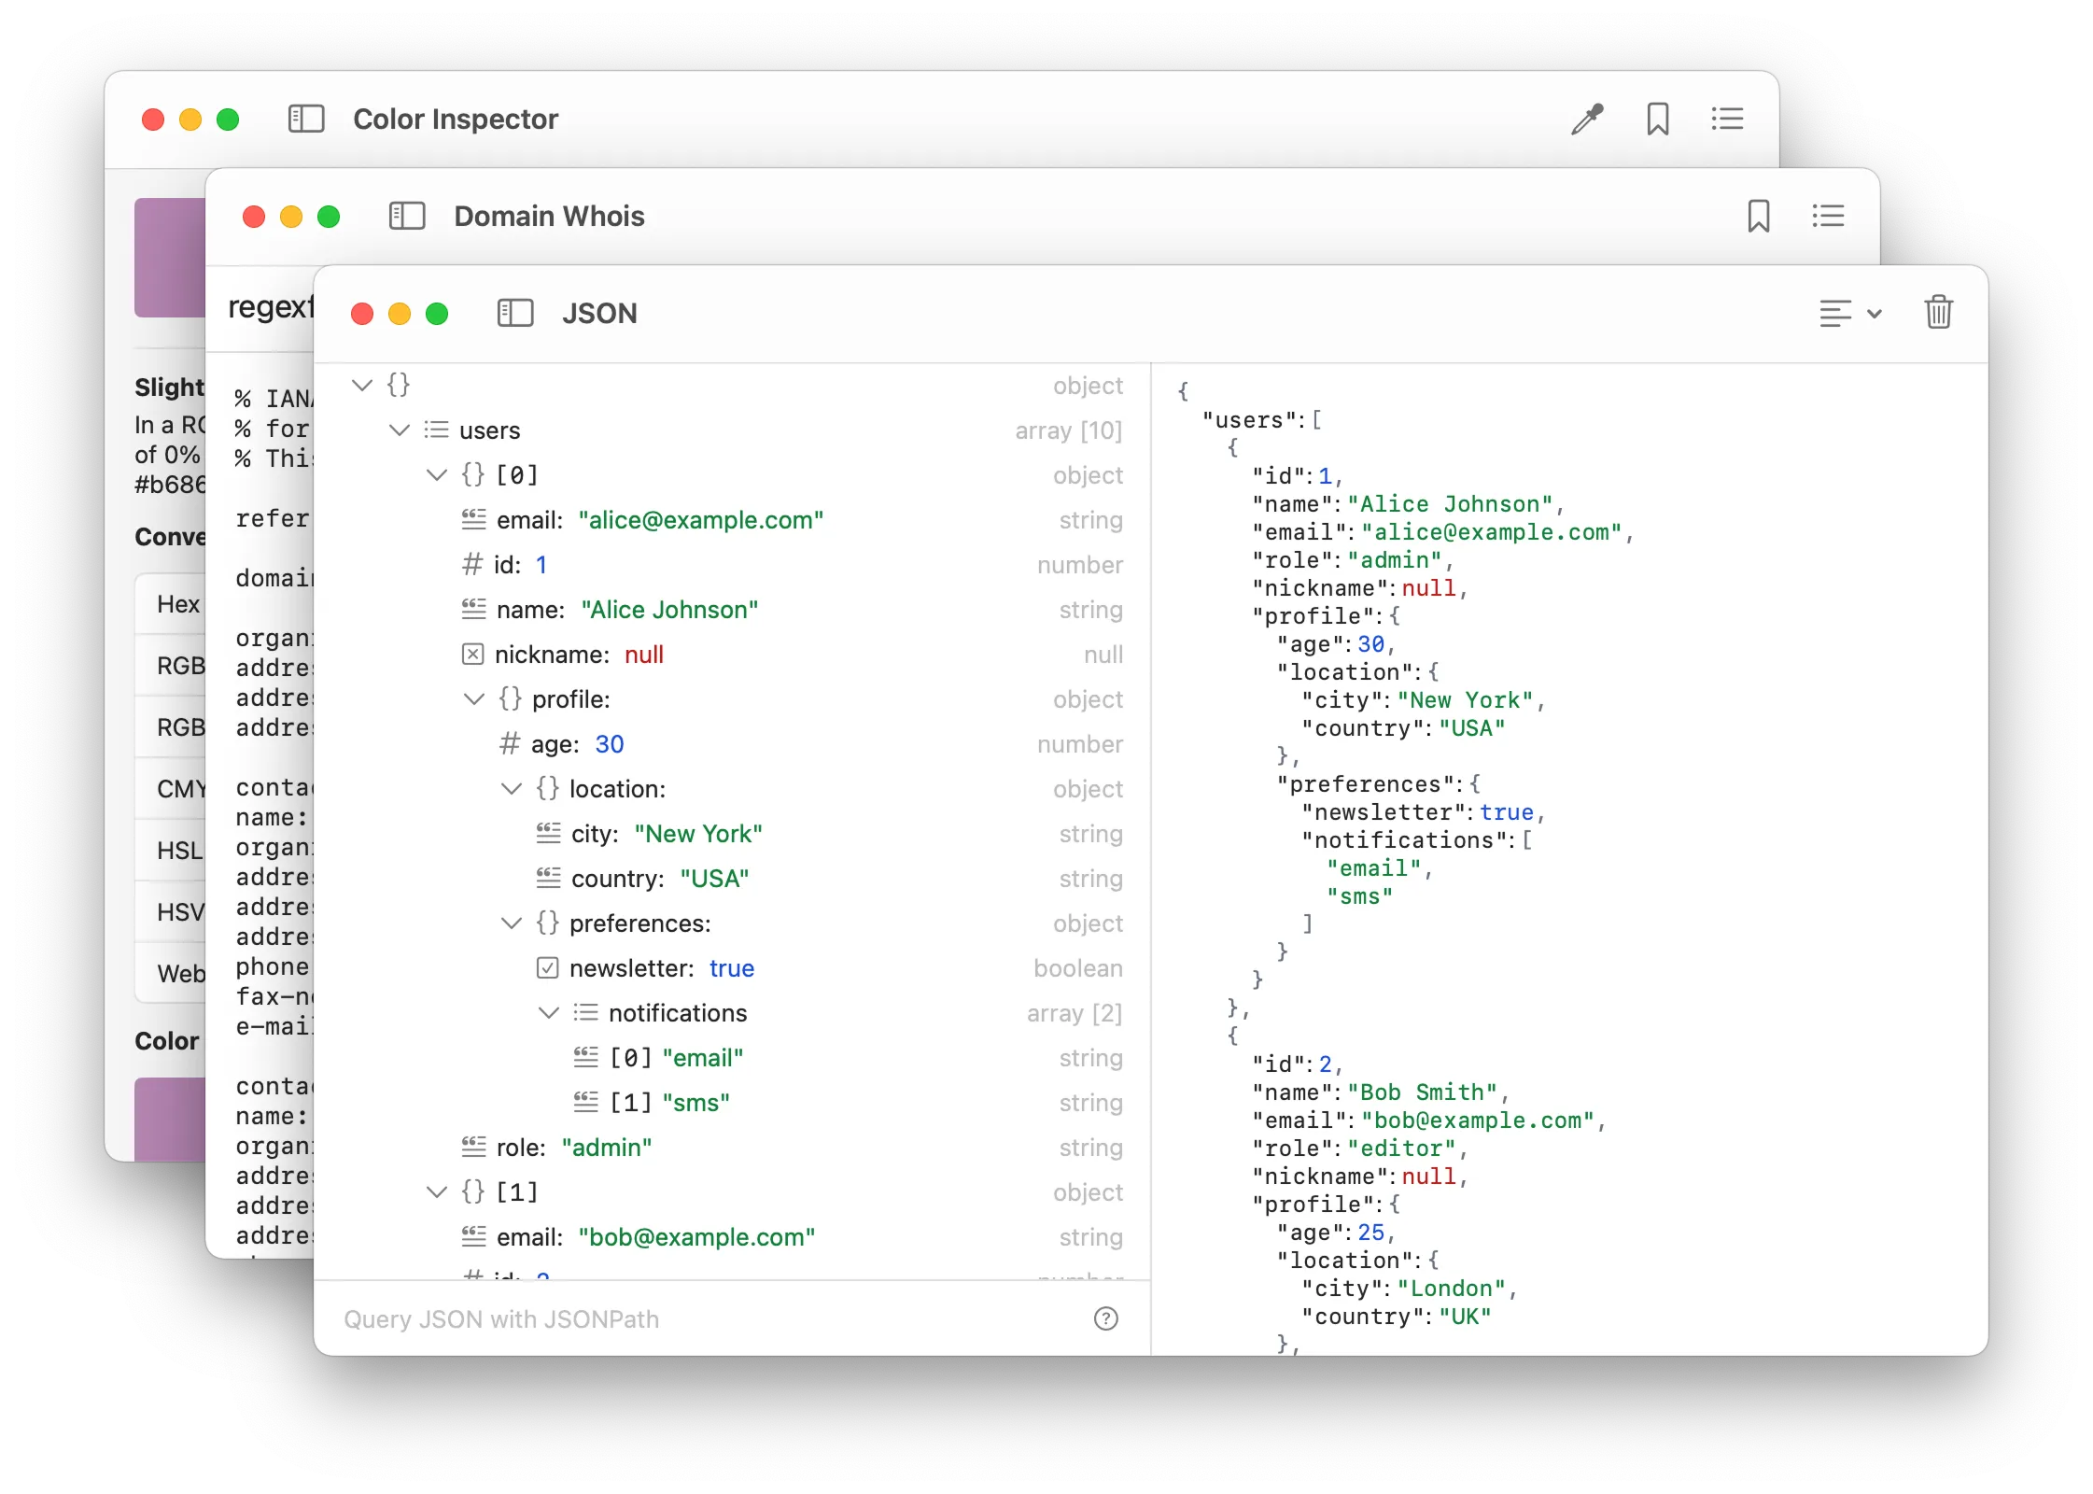Click the Web color format button

click(x=177, y=973)
